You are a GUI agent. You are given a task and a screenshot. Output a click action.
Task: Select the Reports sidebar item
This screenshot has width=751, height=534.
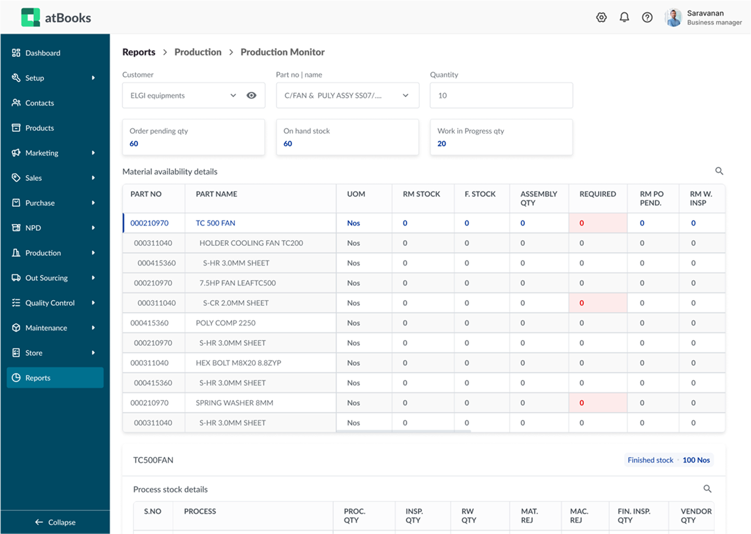(38, 378)
